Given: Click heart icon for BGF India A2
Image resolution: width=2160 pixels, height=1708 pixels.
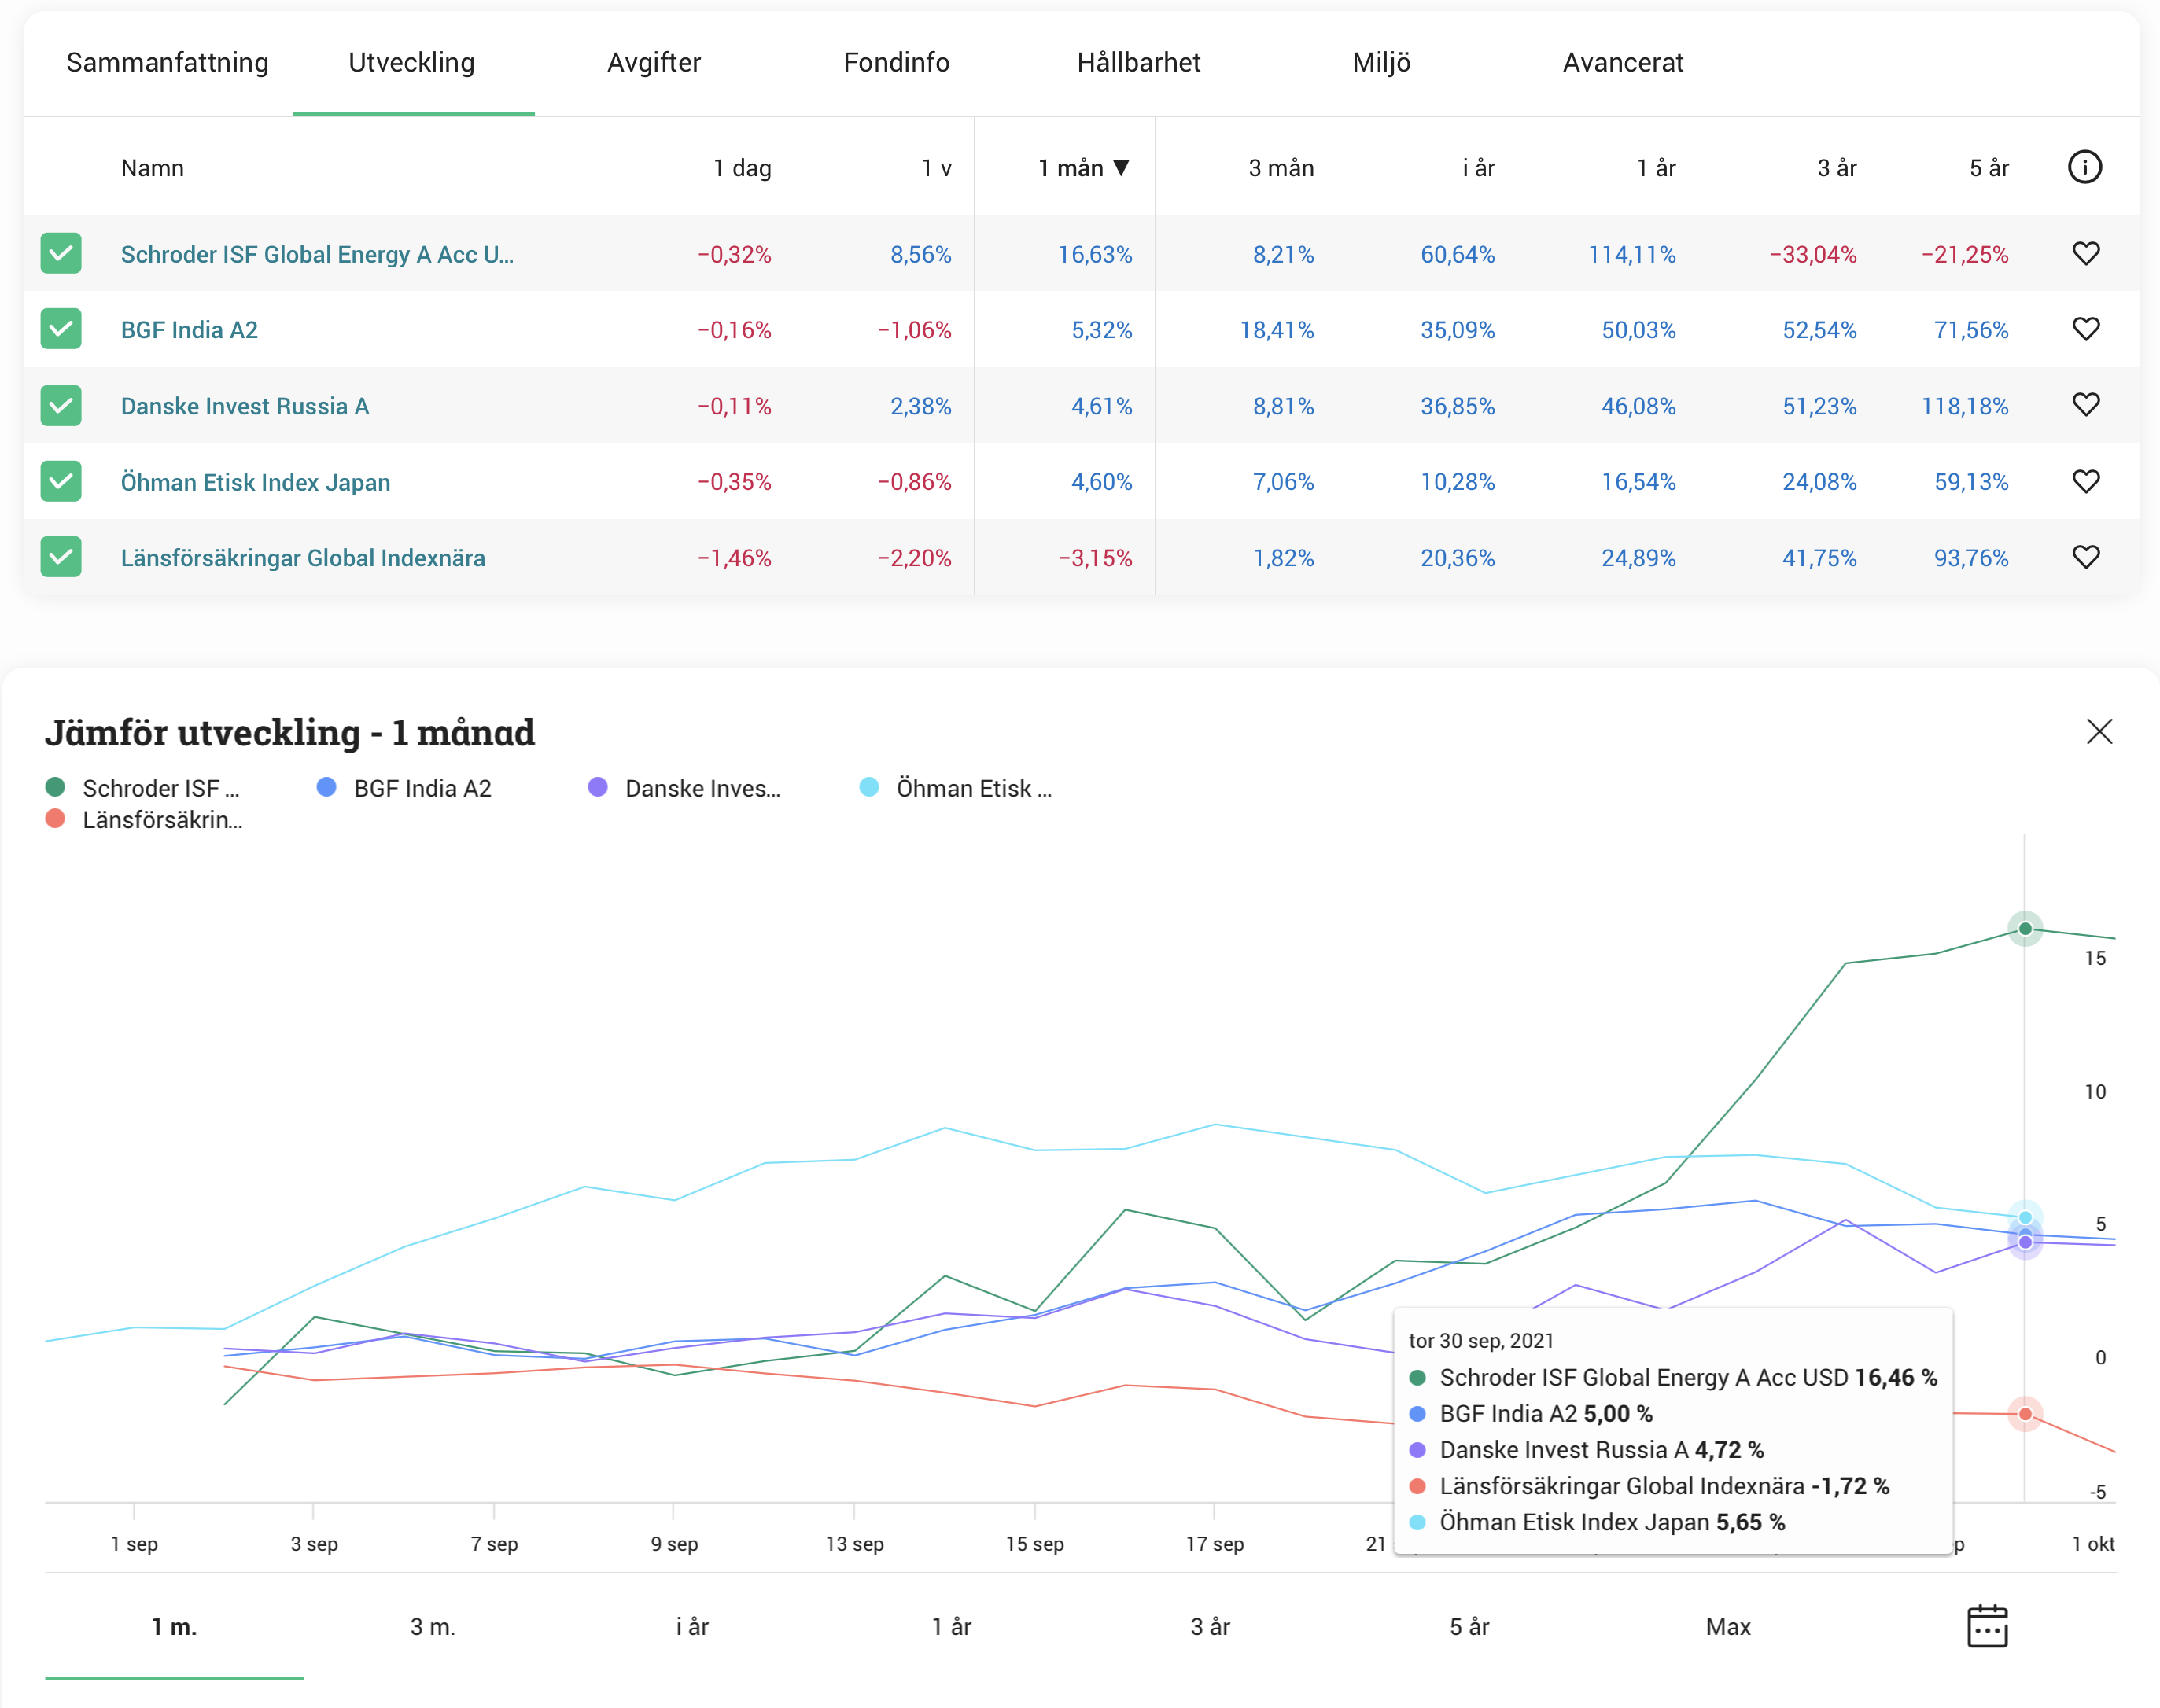Looking at the screenshot, I should pos(2085,329).
